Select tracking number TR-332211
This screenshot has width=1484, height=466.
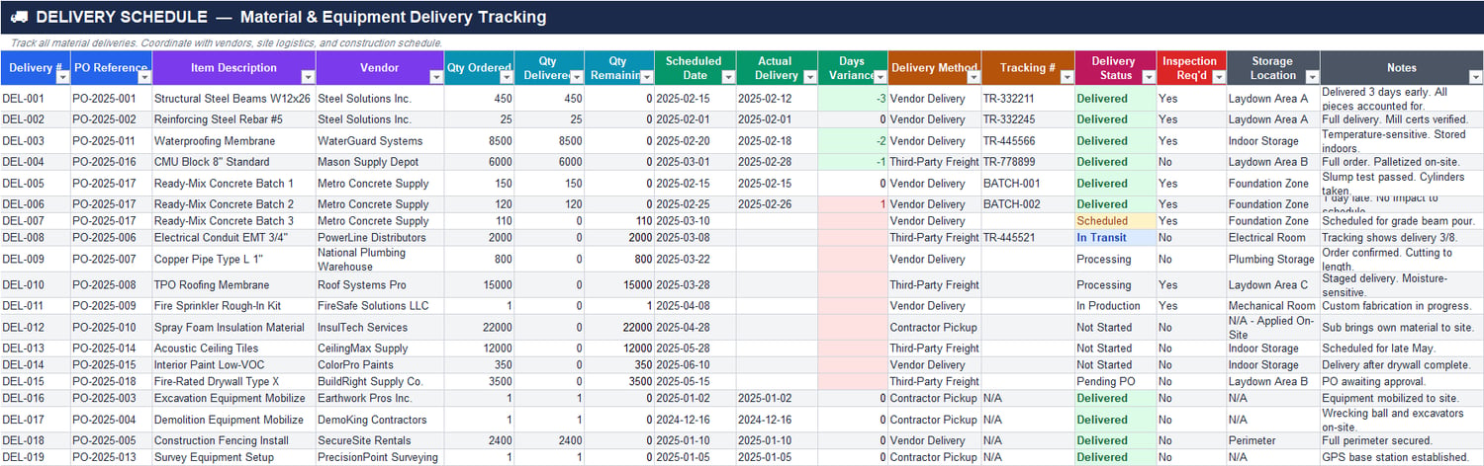(x=1028, y=99)
